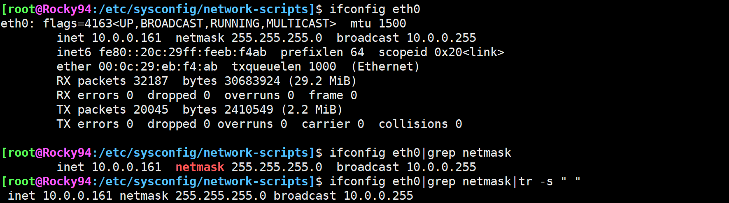
Task: Click the TX bytes value 2410549
Action: pos(249,110)
